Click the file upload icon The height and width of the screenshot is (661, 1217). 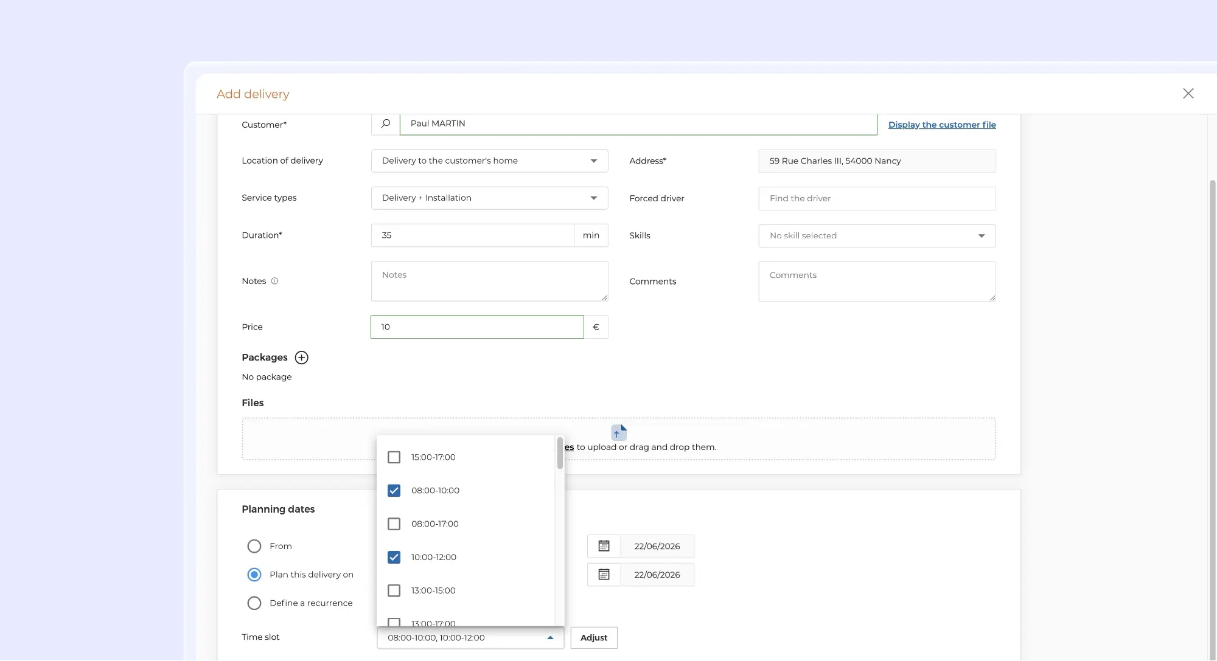[618, 432]
